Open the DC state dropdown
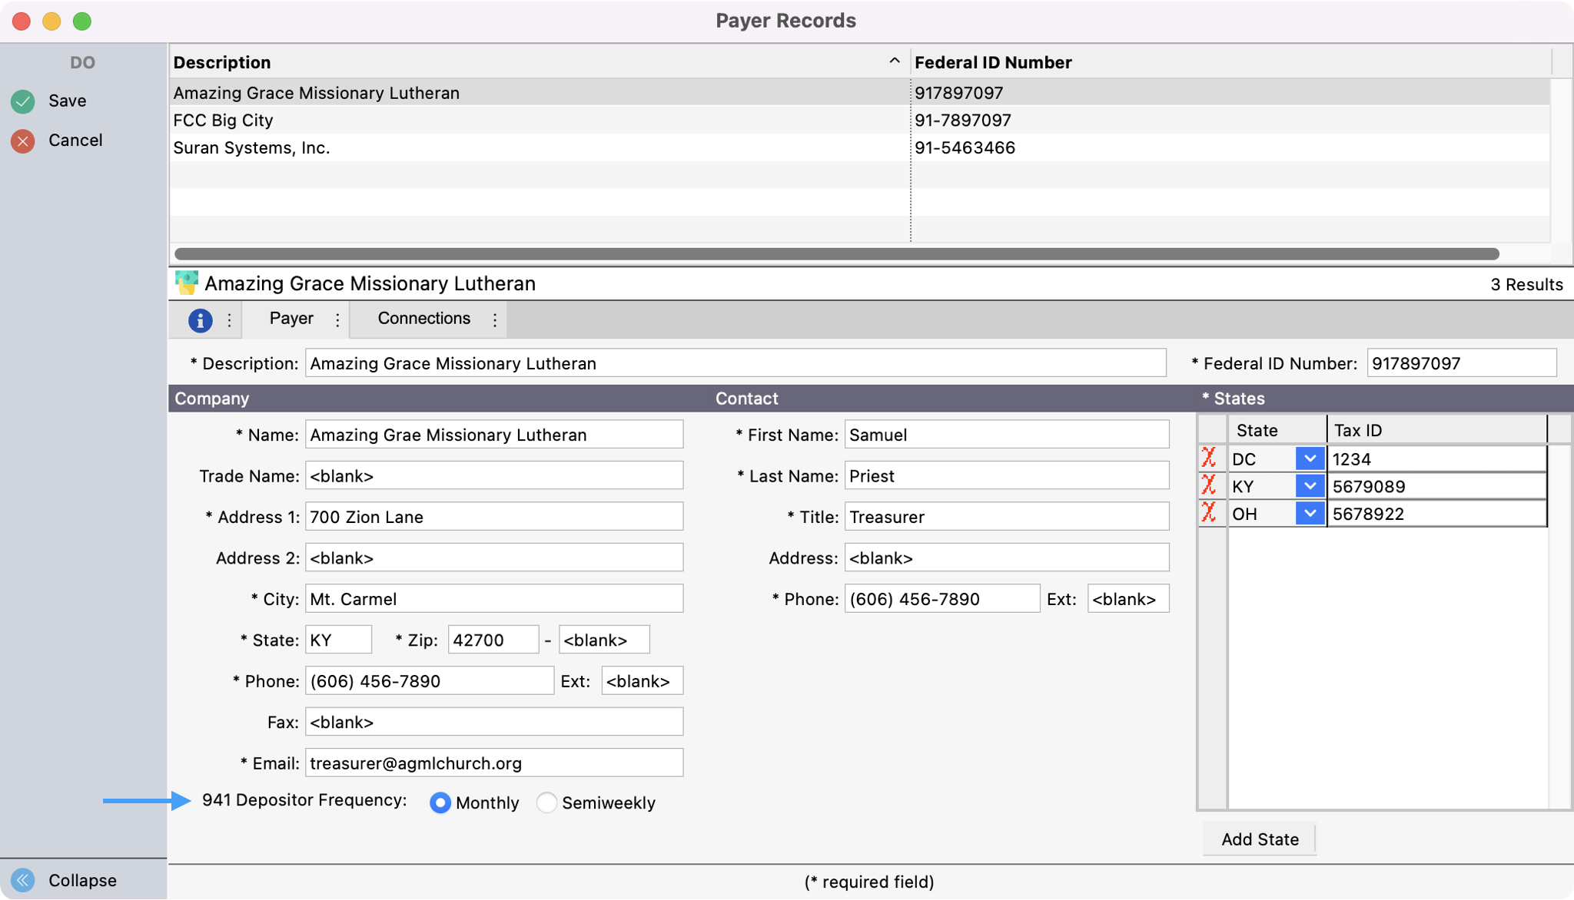This screenshot has height=900, width=1574. click(1310, 458)
